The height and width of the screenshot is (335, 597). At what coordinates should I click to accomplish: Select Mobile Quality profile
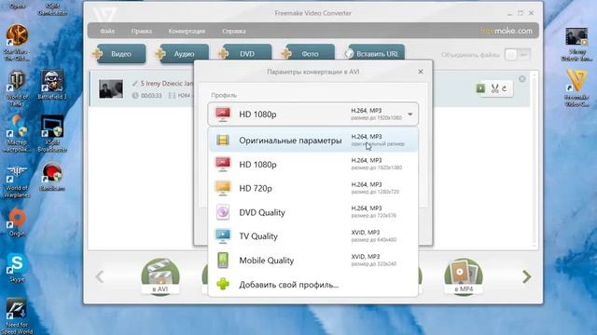click(x=313, y=261)
